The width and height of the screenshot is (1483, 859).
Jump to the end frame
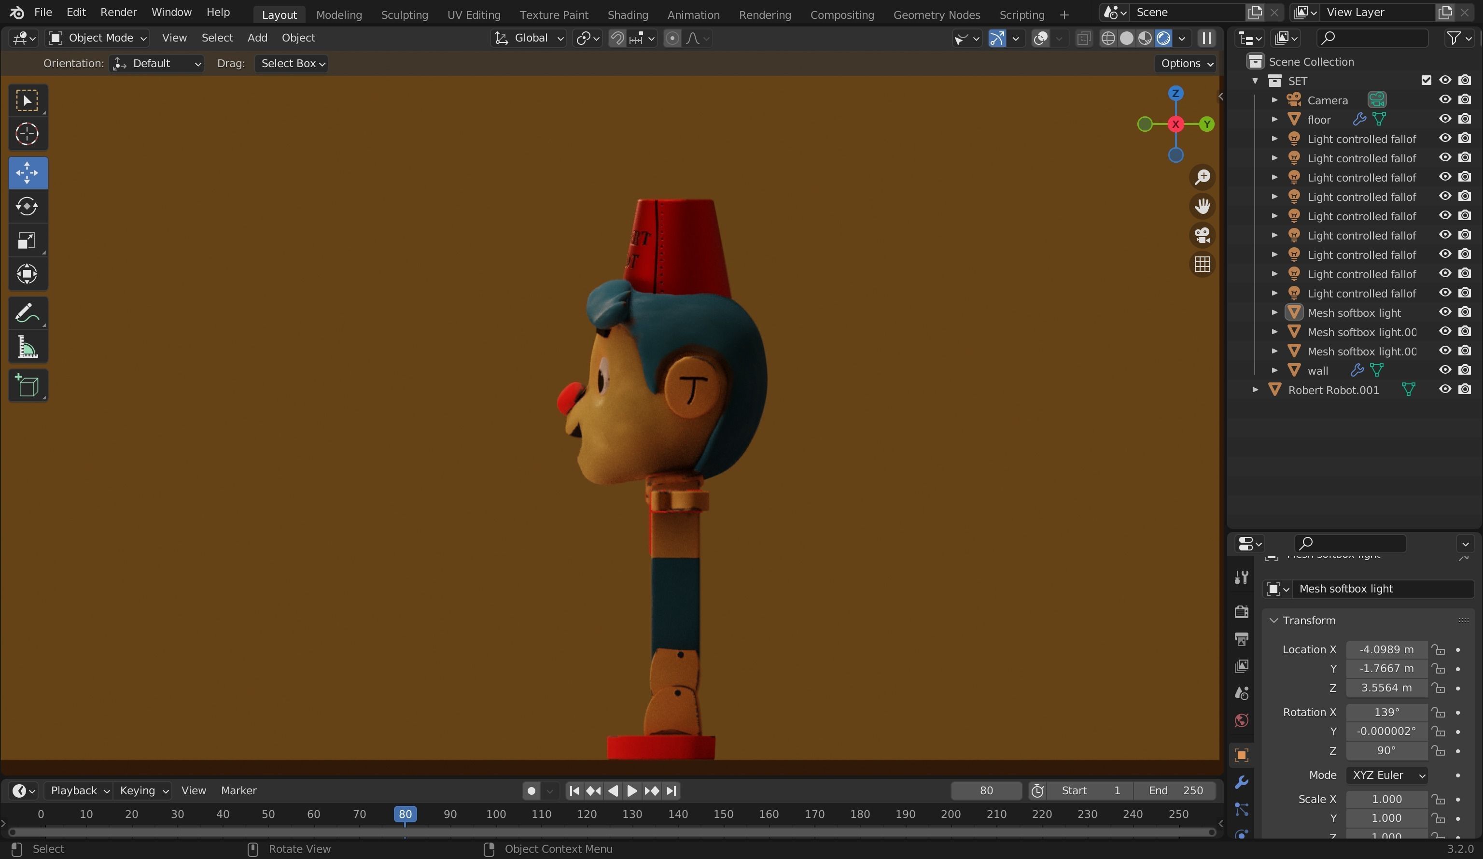(x=671, y=791)
